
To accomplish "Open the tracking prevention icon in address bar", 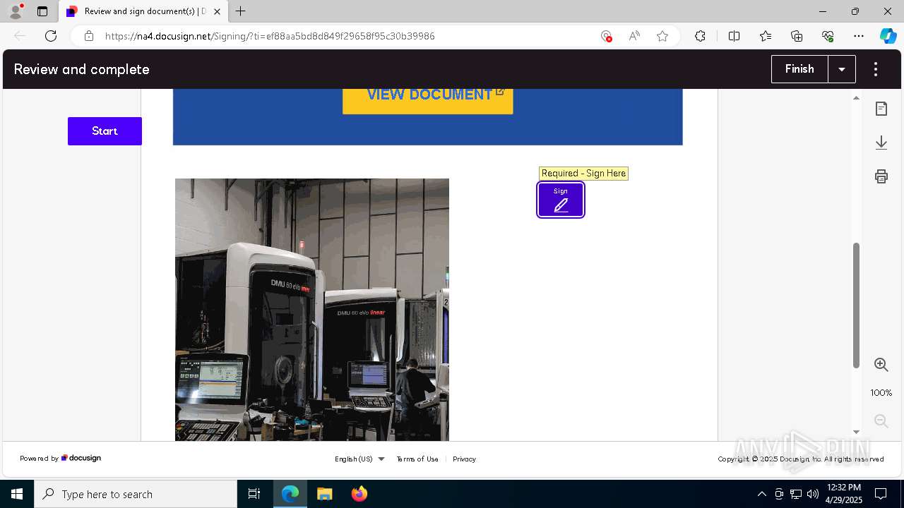I will coord(606,36).
